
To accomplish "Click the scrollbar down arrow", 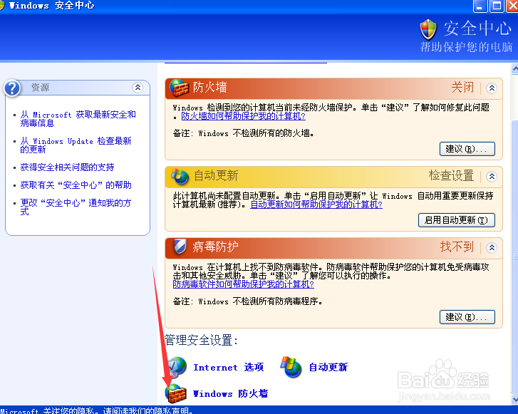I will 514,398.
